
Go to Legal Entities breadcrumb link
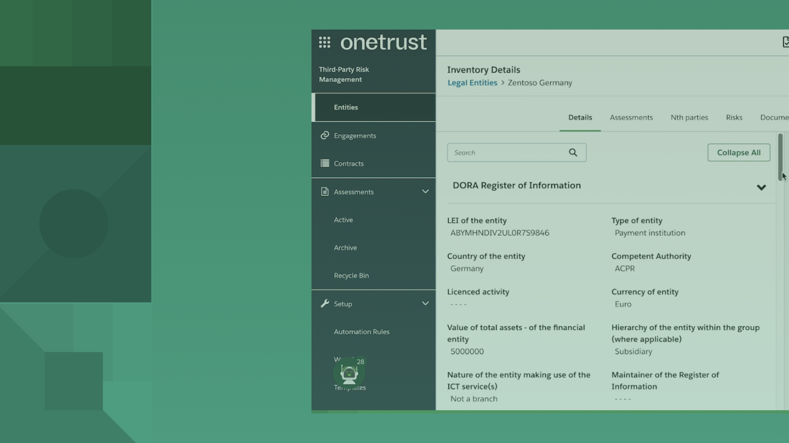472,83
